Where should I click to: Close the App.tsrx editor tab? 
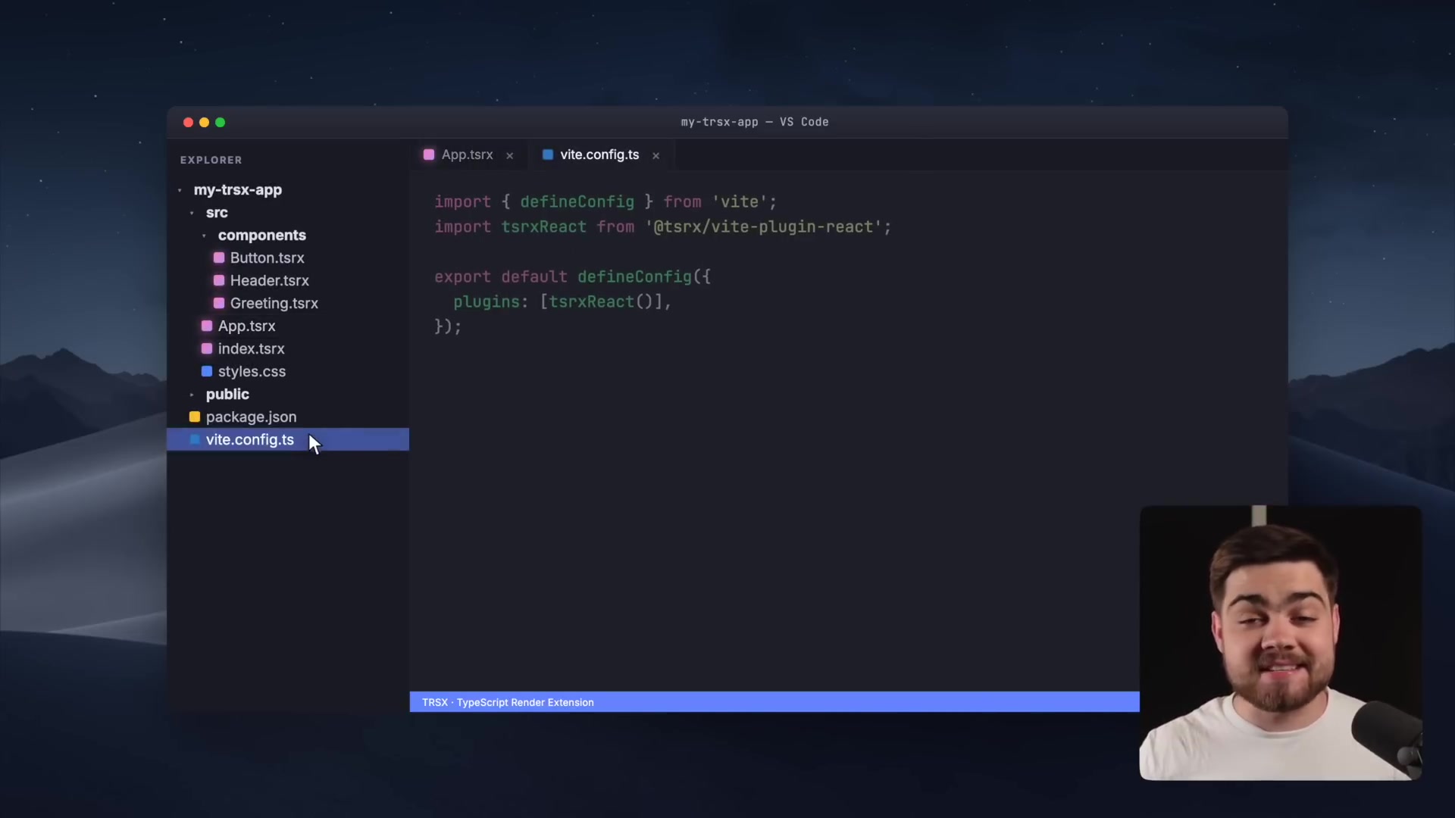point(510,155)
